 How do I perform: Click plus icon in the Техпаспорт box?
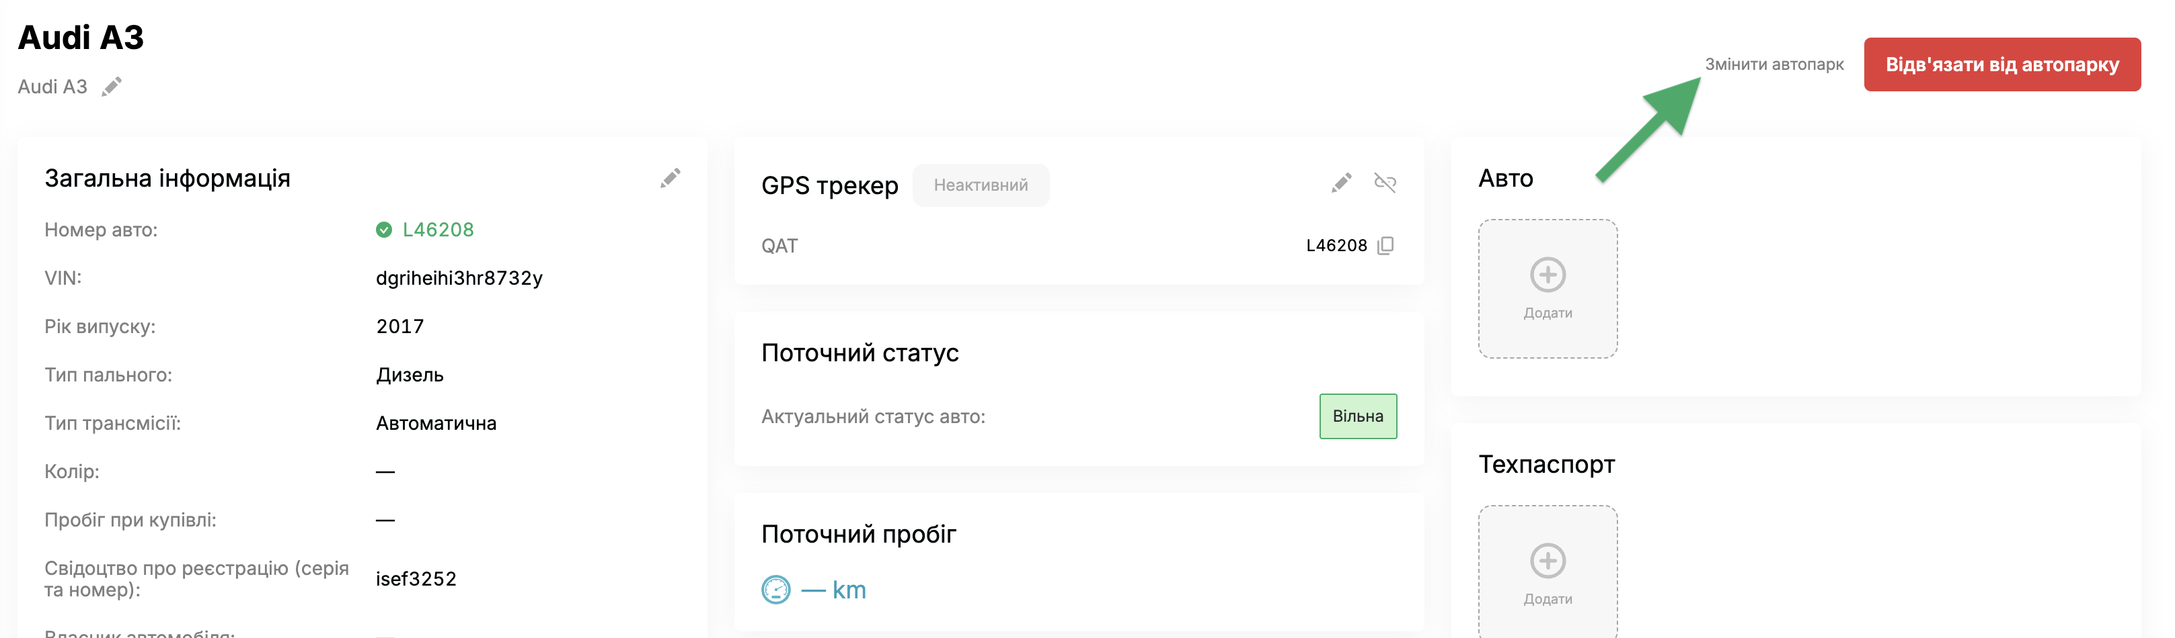pos(1548,561)
